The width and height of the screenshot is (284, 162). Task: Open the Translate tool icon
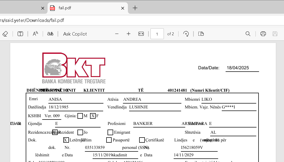[50, 34]
